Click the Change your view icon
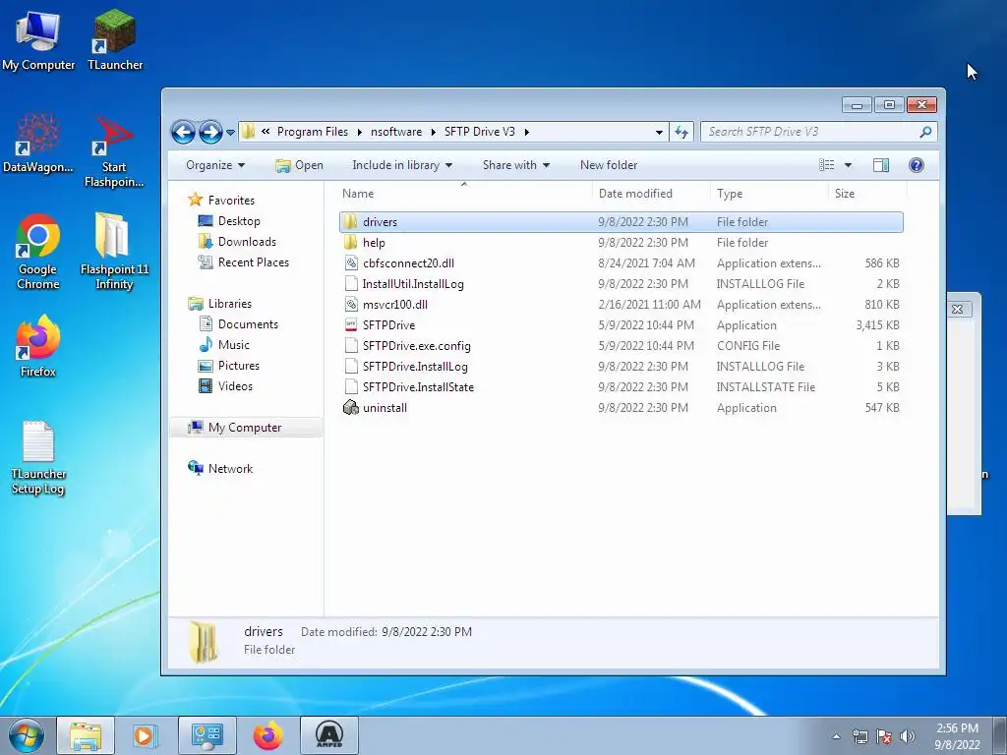The height and width of the screenshot is (755, 1007). [826, 165]
